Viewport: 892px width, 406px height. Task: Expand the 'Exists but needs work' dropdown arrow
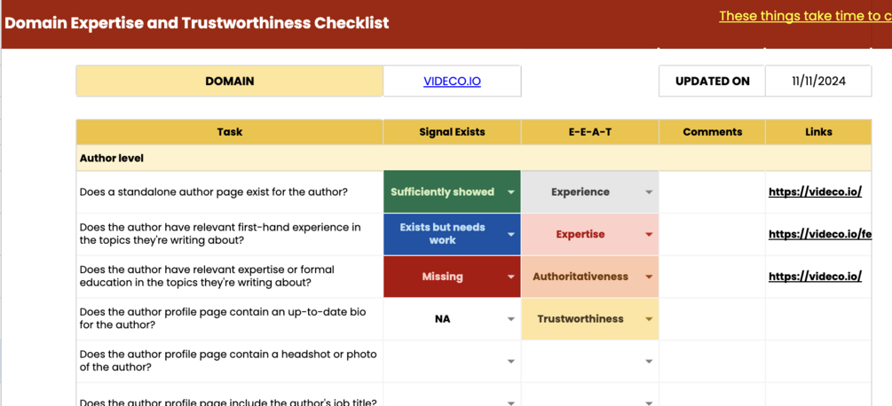[510, 235]
